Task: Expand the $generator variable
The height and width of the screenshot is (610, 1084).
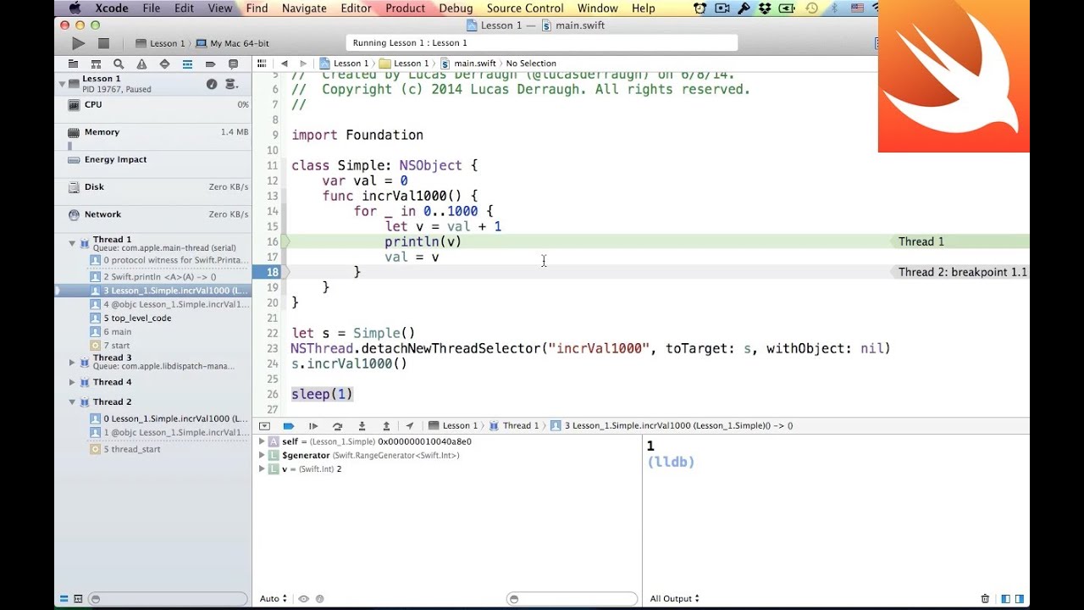Action: click(x=262, y=455)
